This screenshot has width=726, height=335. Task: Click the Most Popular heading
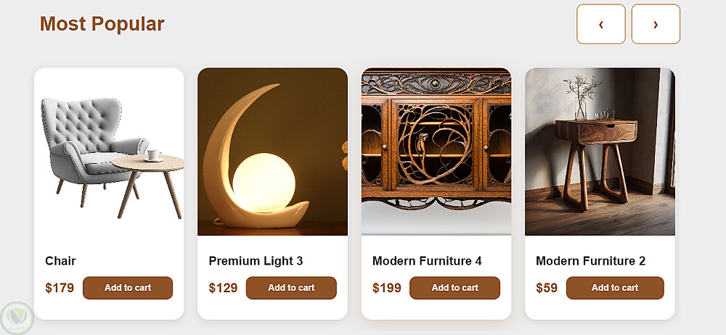[x=102, y=24]
